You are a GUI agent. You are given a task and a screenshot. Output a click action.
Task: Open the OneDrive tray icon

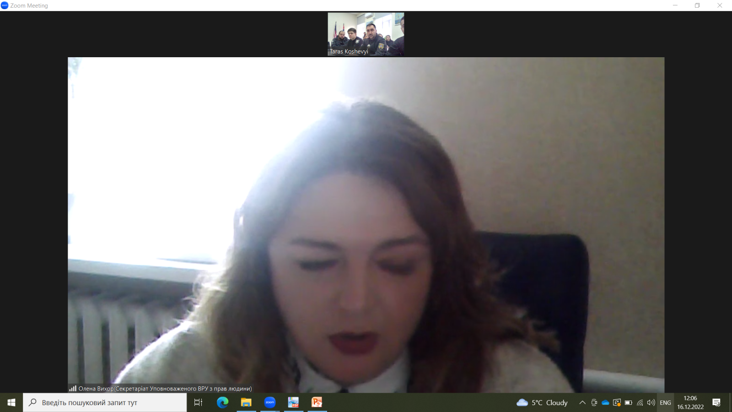[x=605, y=403]
